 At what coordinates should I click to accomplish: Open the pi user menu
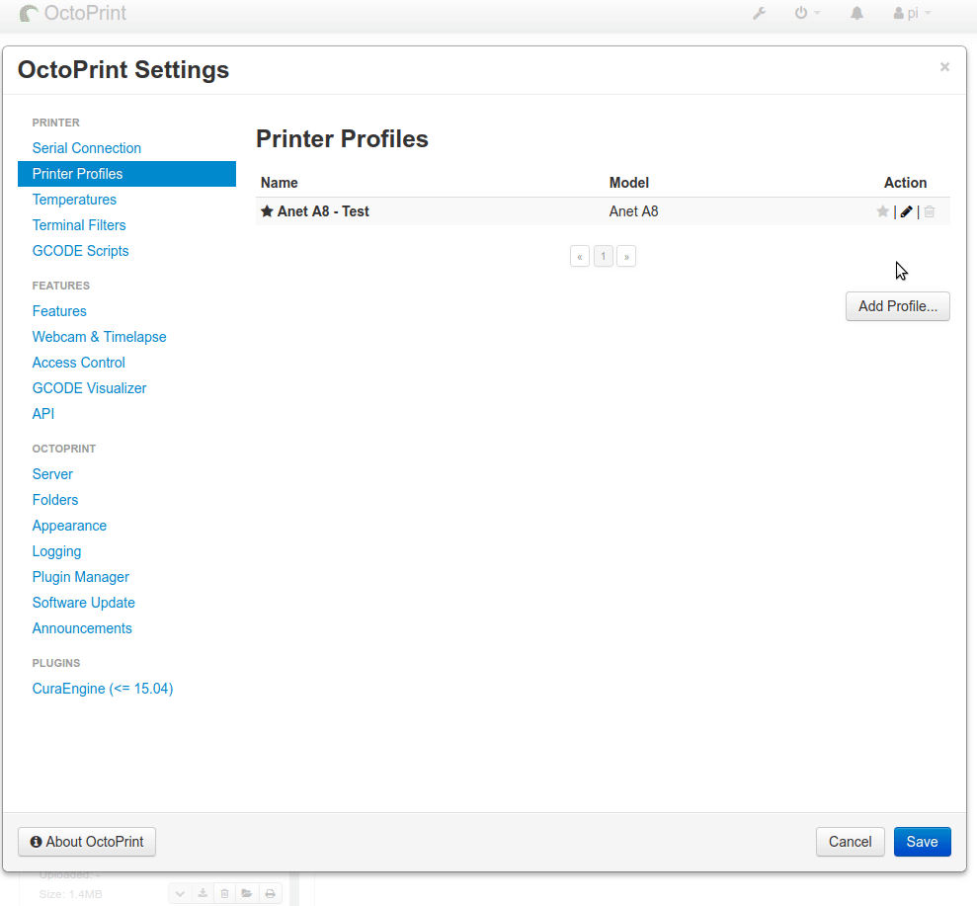912,13
